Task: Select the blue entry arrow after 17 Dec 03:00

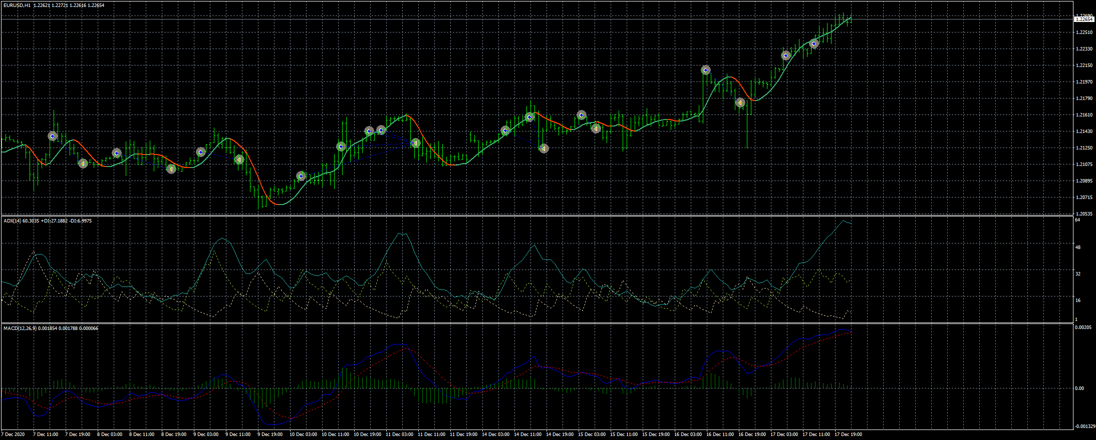Action: point(786,55)
